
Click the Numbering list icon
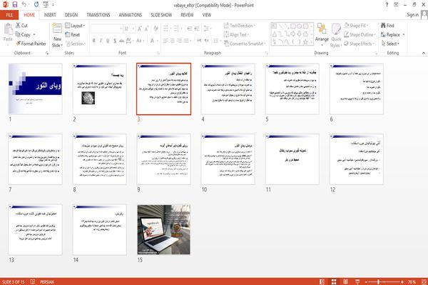point(177,28)
